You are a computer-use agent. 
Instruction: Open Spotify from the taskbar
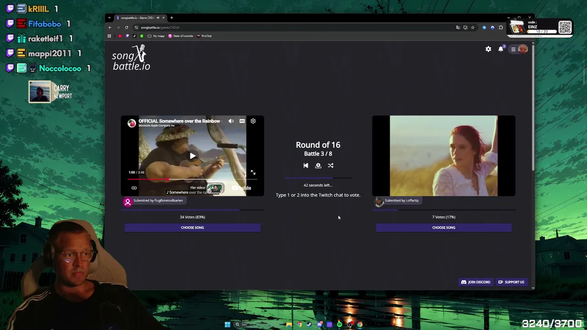(x=339, y=324)
